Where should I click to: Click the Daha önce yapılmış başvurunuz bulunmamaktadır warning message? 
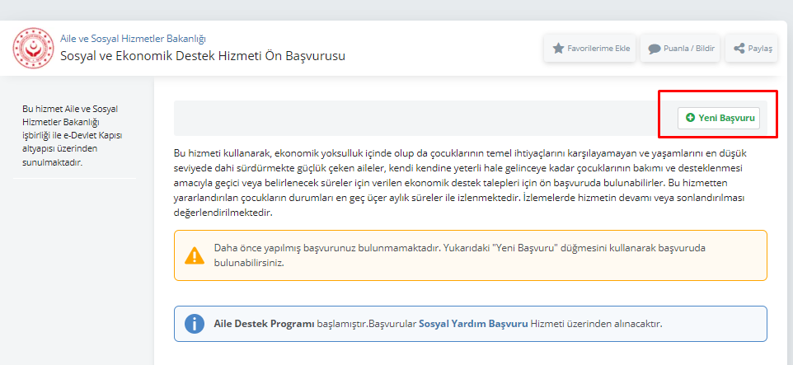(x=460, y=255)
